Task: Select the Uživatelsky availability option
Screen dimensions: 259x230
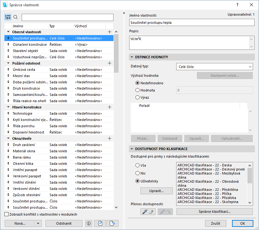Action: [137, 181]
